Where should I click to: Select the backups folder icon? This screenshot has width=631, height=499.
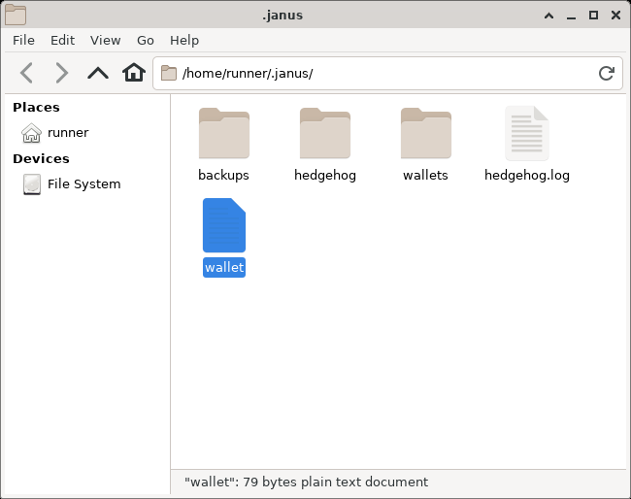pos(224,133)
